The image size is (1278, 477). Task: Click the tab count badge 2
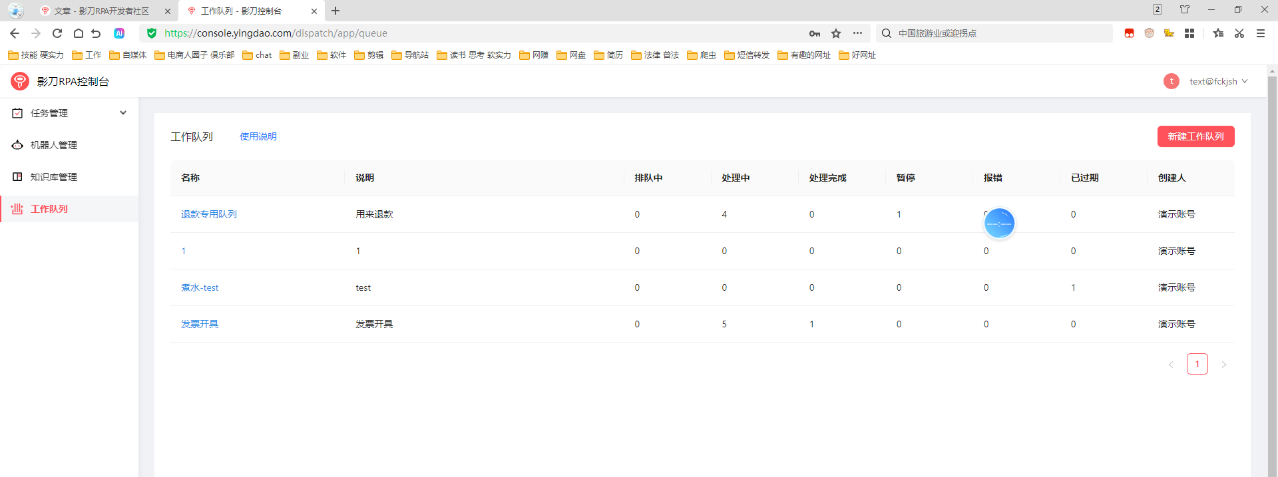pyautogui.click(x=1158, y=9)
